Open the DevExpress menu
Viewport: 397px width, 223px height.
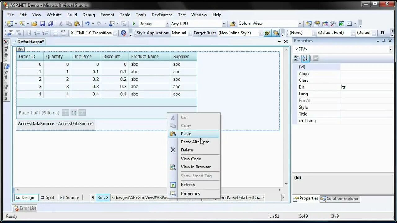(162, 15)
